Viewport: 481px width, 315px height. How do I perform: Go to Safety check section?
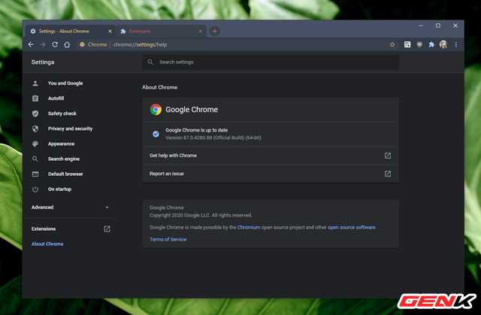pos(62,114)
